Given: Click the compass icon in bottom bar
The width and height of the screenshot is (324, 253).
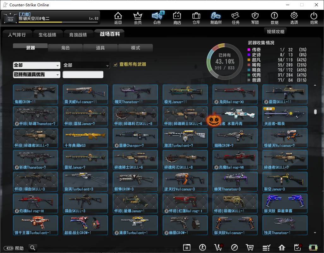Looking at the screenshot, I should tap(234, 247).
